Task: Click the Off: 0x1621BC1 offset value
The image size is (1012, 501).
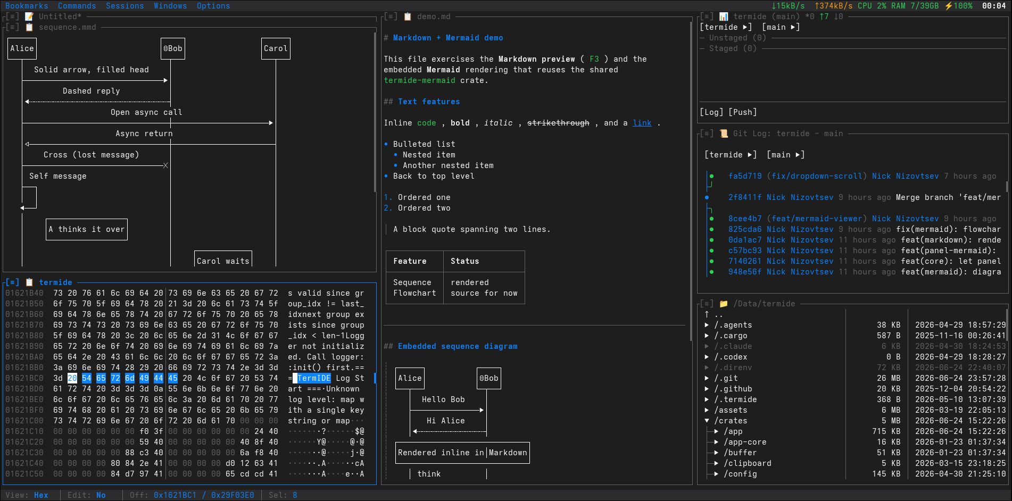Action: pos(175,495)
